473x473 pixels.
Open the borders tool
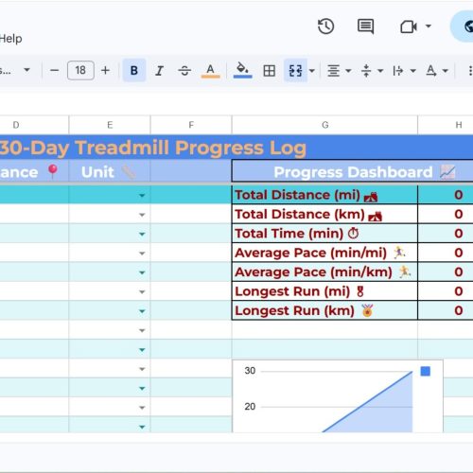pos(269,71)
